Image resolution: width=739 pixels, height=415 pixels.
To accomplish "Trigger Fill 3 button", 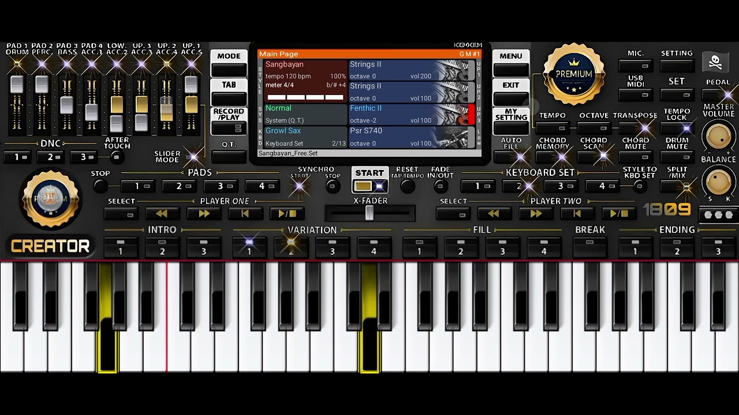I will pyautogui.click(x=502, y=247).
